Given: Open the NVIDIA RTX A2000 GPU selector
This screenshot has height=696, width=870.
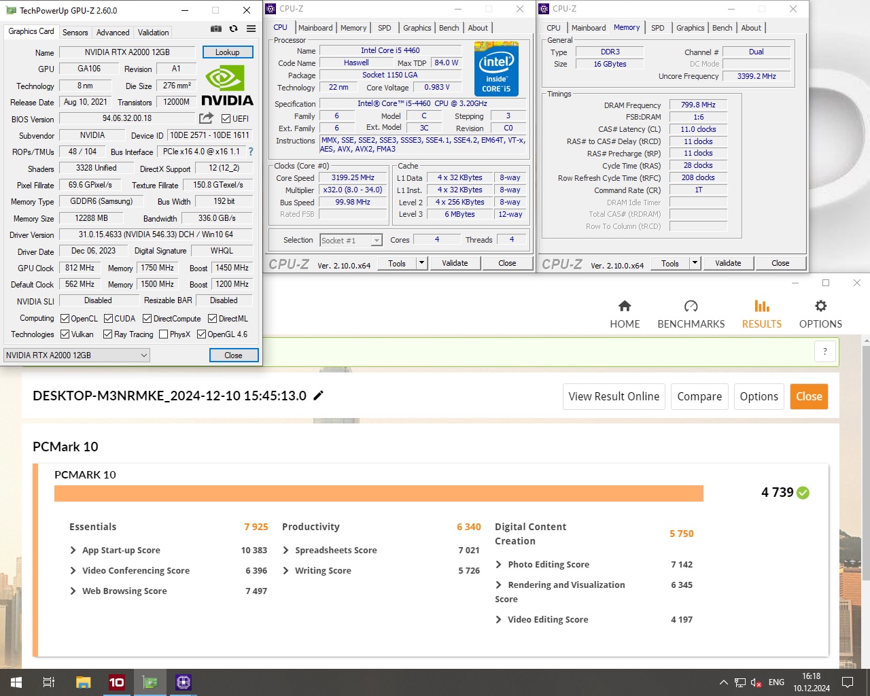Looking at the screenshot, I should pyautogui.click(x=77, y=355).
